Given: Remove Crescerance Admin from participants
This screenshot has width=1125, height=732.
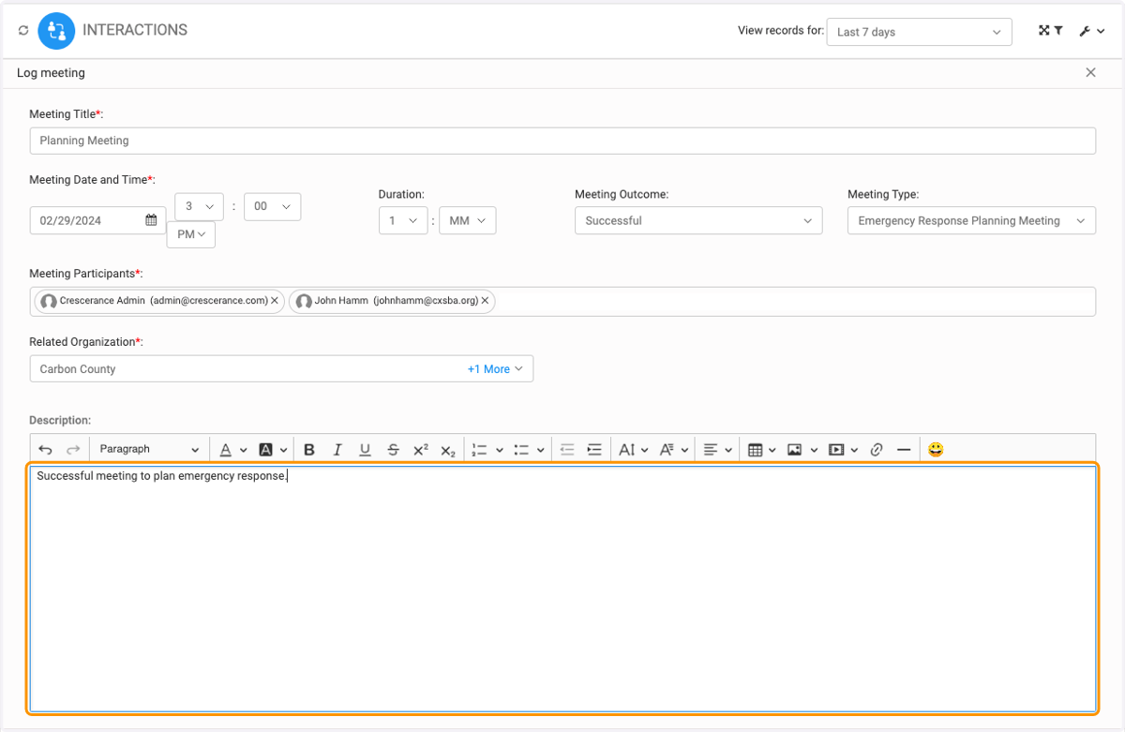Looking at the screenshot, I should point(275,301).
